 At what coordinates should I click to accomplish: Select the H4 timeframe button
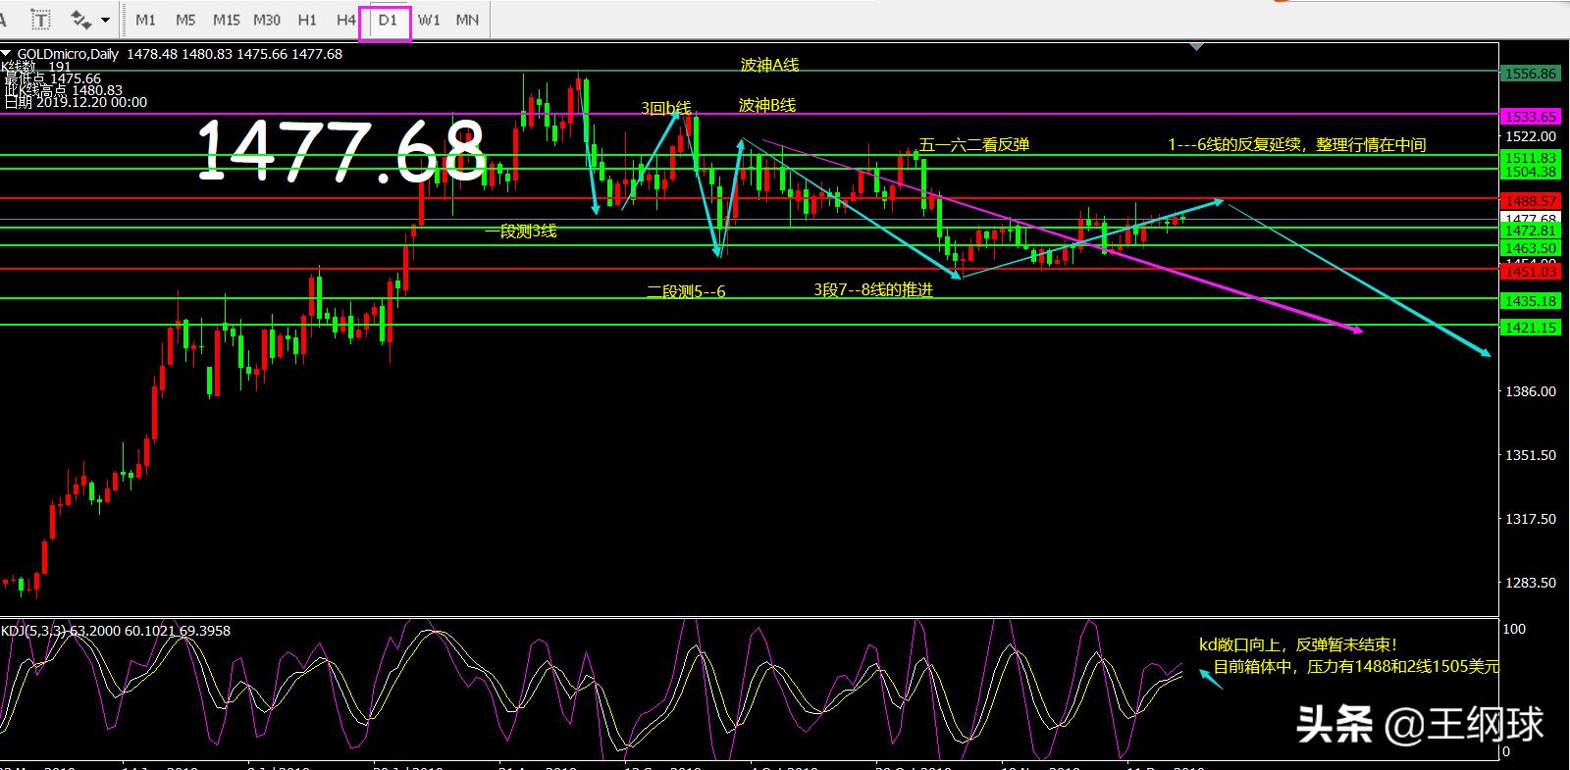345,20
